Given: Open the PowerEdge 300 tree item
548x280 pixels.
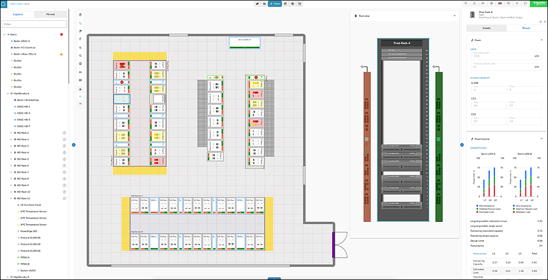Looking at the screenshot, I should click(30, 231).
